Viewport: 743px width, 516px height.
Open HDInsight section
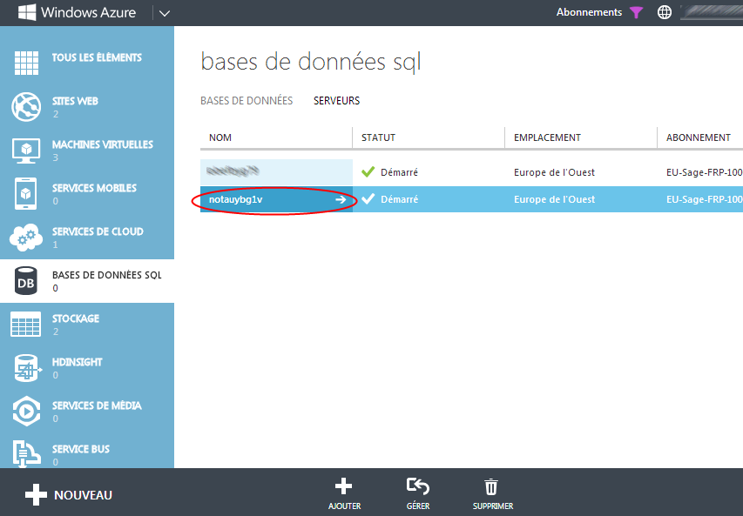[x=87, y=368]
